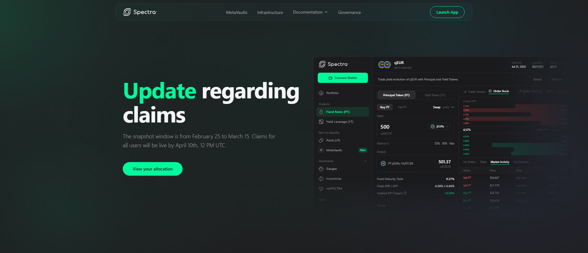Open the MetaVaults navigation link

237,12
